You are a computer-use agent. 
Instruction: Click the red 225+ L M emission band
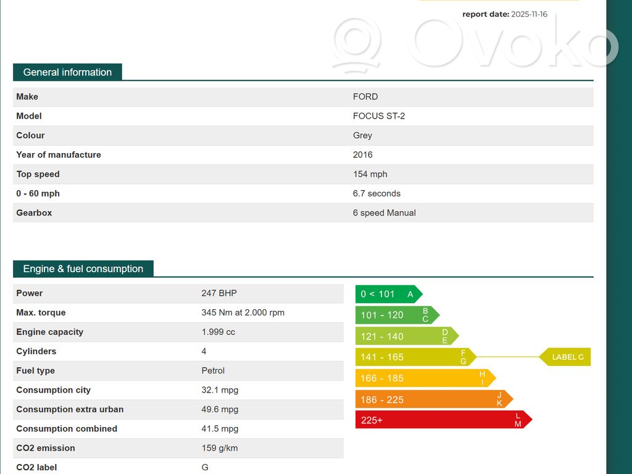(x=443, y=420)
